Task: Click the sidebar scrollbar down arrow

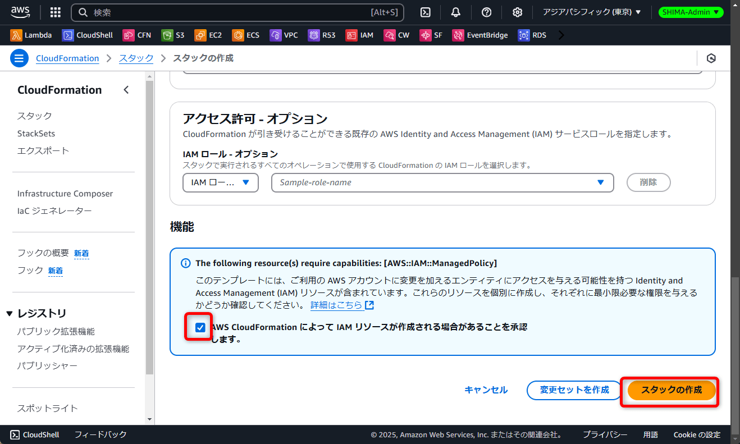Action: [x=149, y=419]
